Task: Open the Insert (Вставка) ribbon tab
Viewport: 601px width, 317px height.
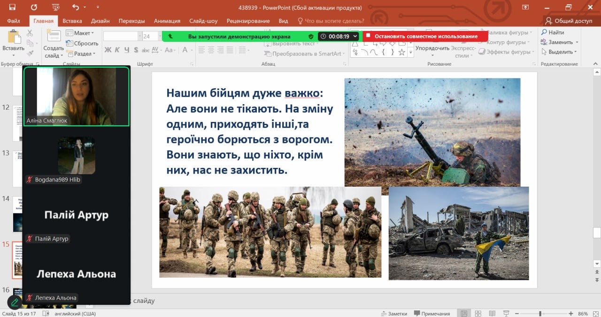Action: tap(72, 21)
